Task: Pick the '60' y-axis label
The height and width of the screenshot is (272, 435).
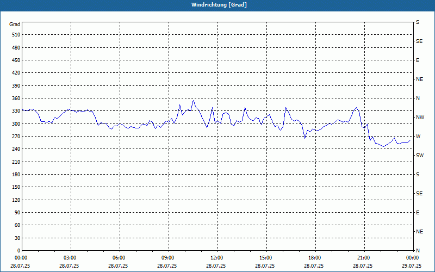Action: point(17,225)
